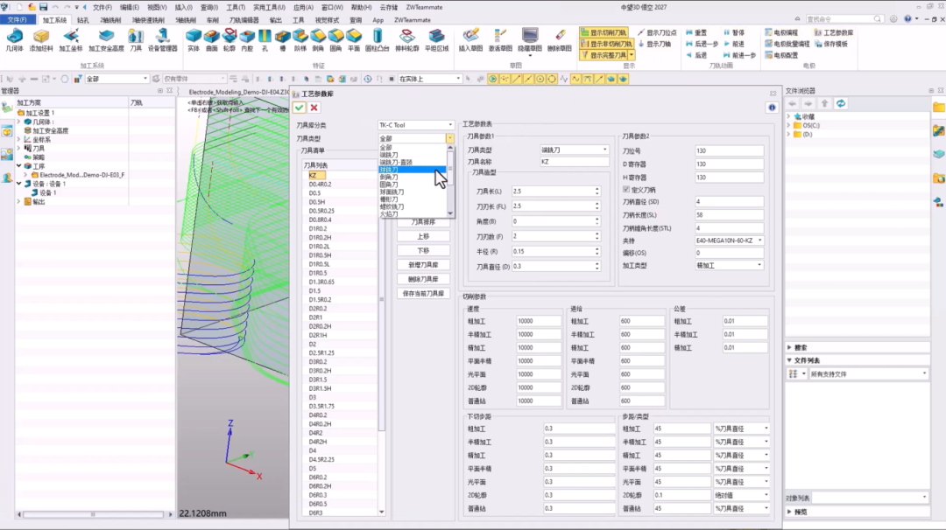Click the 删除刀具库 button
The width and height of the screenshot is (946, 530).
pos(423,280)
